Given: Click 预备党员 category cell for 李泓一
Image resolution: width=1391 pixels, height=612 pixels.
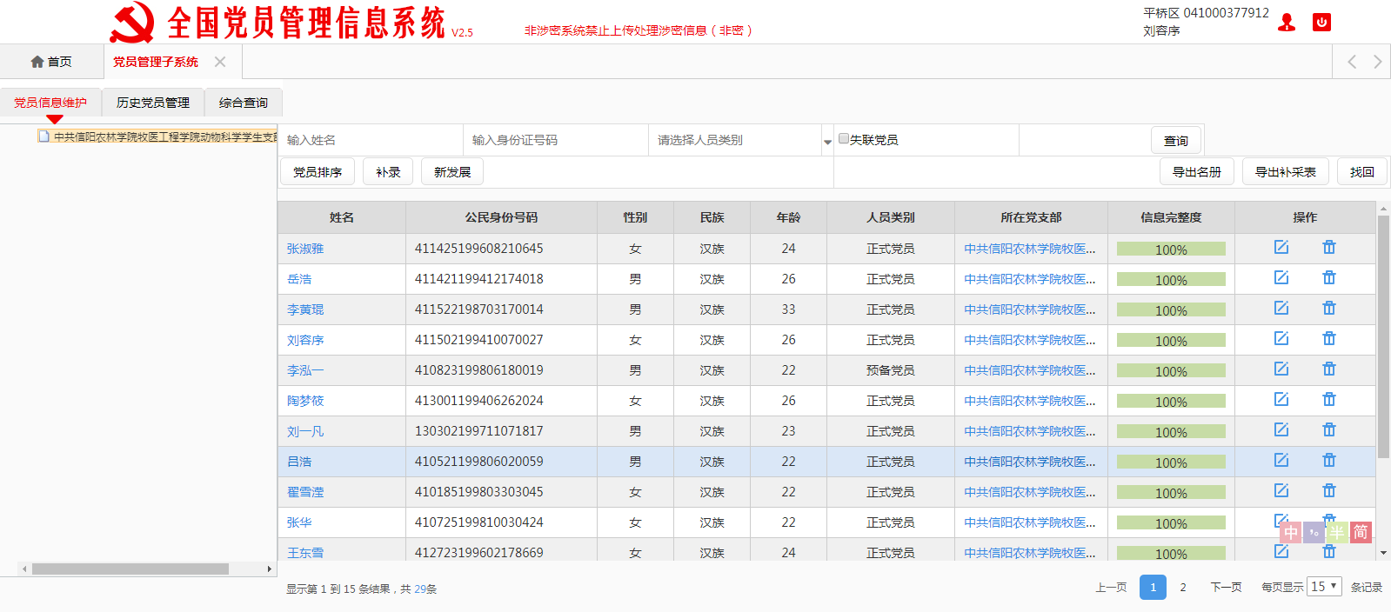Looking at the screenshot, I should [891, 370].
